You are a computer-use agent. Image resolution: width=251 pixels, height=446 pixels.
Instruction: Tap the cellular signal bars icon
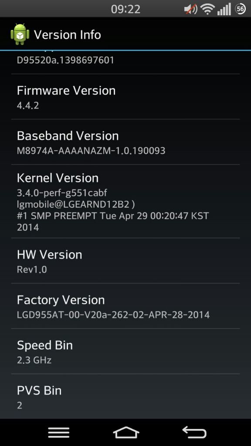click(x=224, y=10)
